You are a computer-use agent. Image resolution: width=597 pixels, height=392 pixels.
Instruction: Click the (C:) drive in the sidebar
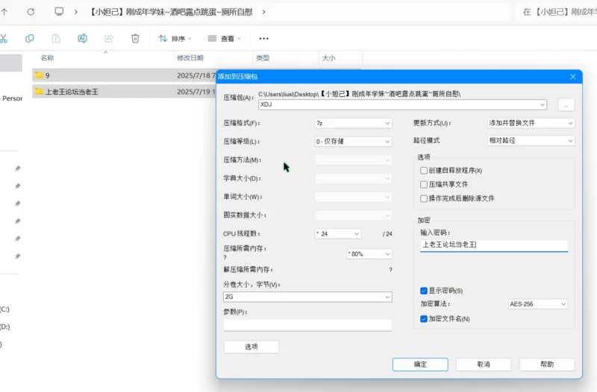point(4,309)
